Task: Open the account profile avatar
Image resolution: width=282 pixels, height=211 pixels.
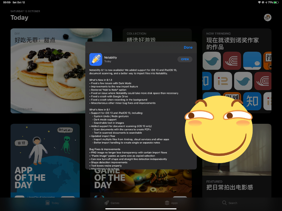Action: click(267, 17)
